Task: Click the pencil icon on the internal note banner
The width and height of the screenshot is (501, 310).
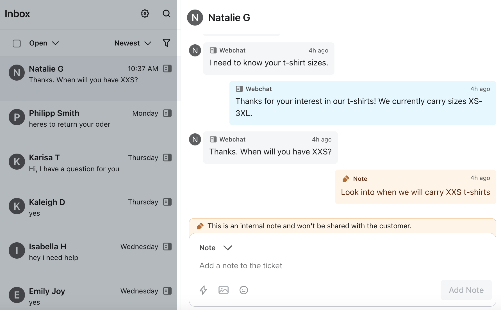Action: pyautogui.click(x=200, y=225)
